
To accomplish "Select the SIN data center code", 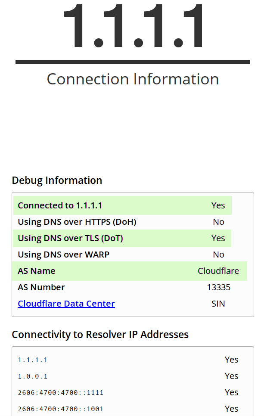I will [x=218, y=304].
